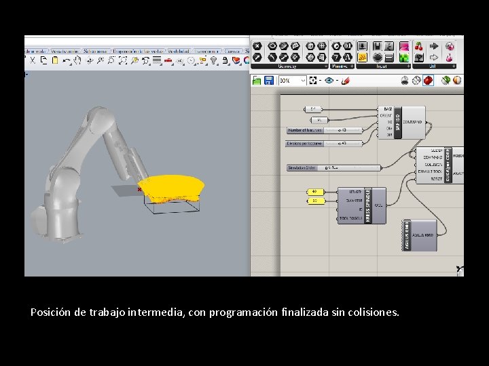Viewport: 489px width, 366px height.
Task: Select the Pan hand tool in Rhino toolbar
Action: (x=77, y=60)
